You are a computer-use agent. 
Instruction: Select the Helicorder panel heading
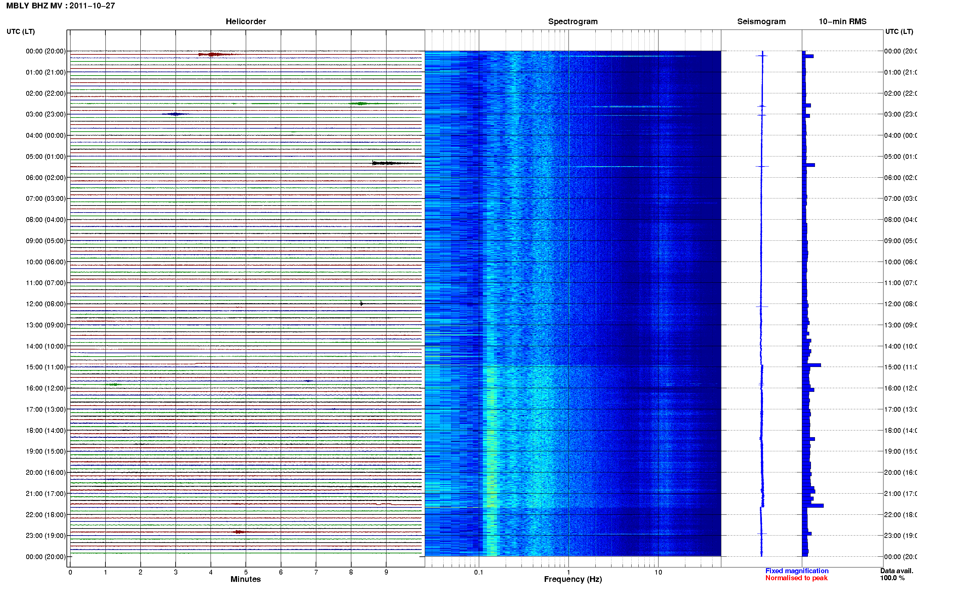click(245, 21)
